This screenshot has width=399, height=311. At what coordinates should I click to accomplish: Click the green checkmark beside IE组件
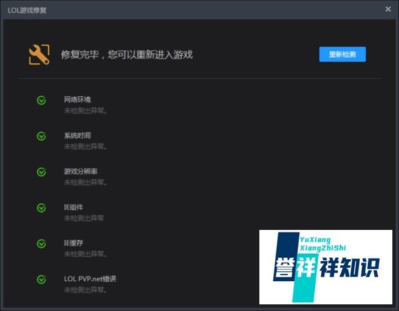41,208
